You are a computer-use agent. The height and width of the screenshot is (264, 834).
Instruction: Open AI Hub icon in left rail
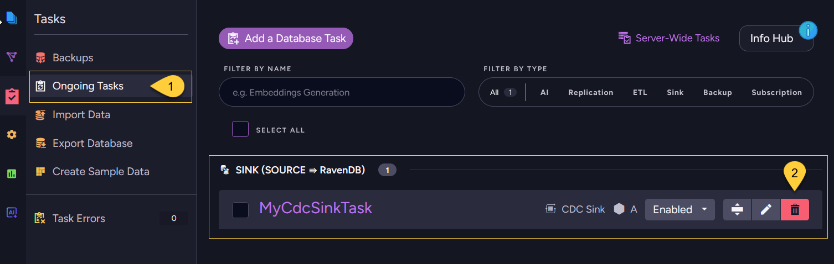point(12,212)
